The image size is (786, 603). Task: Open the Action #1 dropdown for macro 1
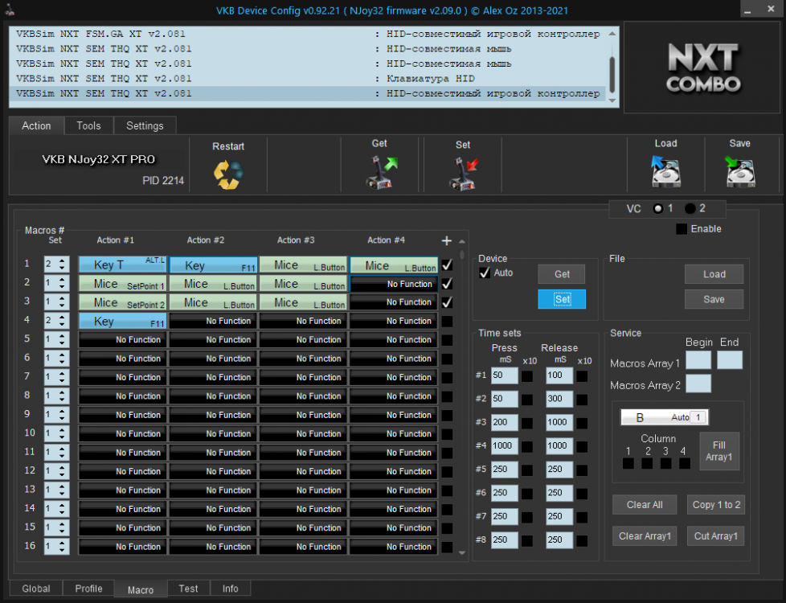click(121, 265)
